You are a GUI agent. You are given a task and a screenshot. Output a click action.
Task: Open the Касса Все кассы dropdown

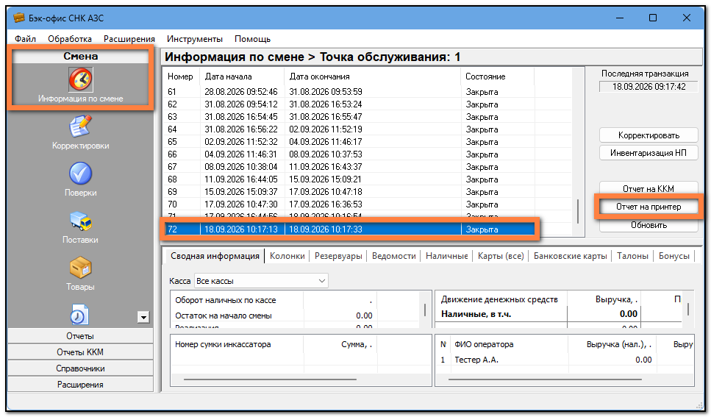pyautogui.click(x=261, y=281)
